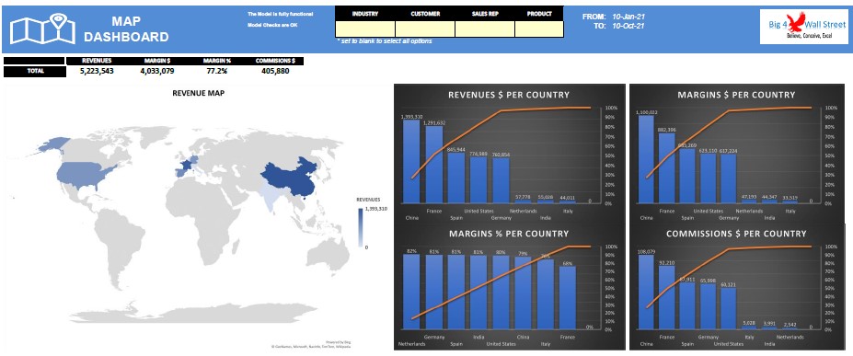The image size is (853, 356).
Task: Click the INDUSTRY filter header
Action: pos(365,14)
